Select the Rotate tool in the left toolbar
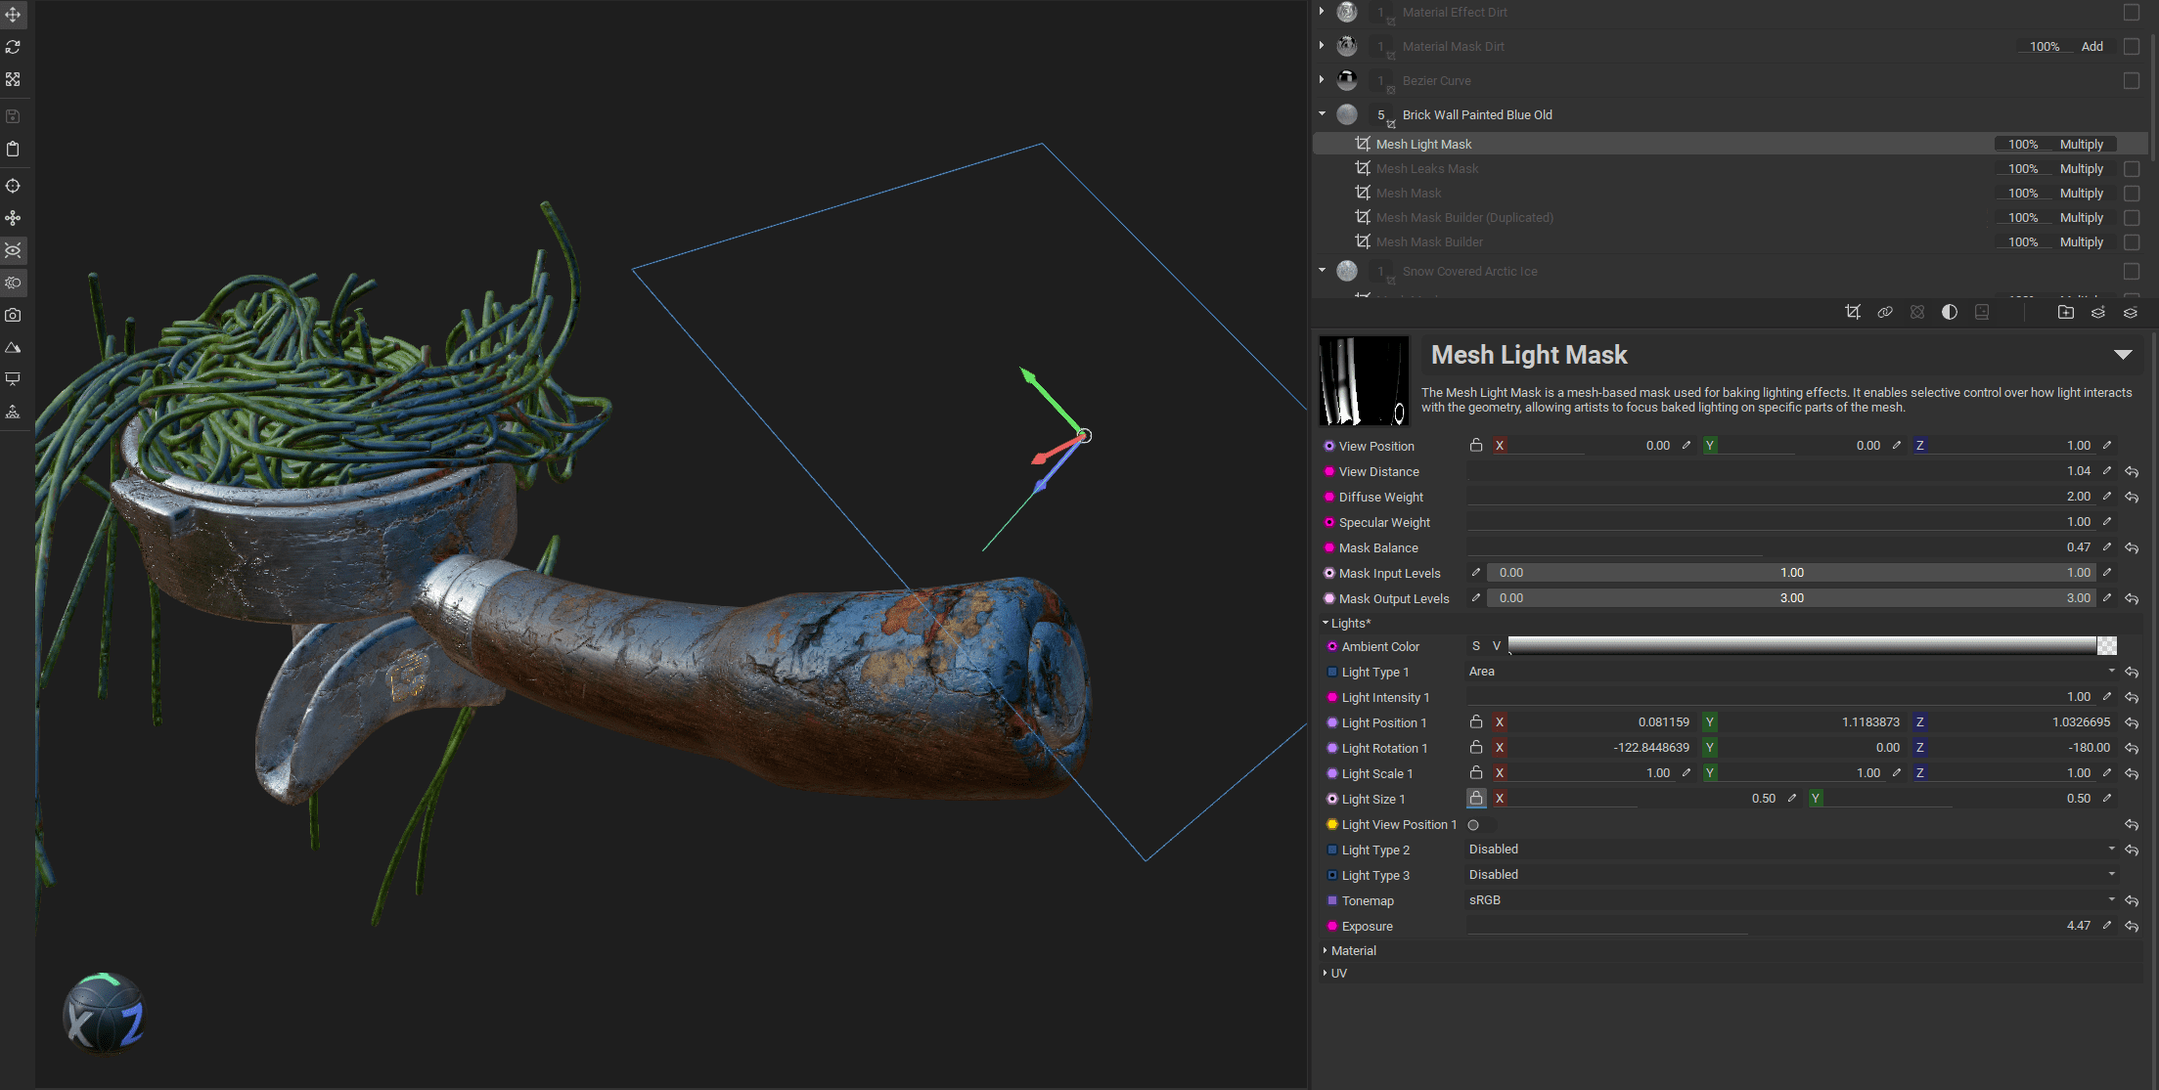The width and height of the screenshot is (2159, 1090). [x=13, y=47]
